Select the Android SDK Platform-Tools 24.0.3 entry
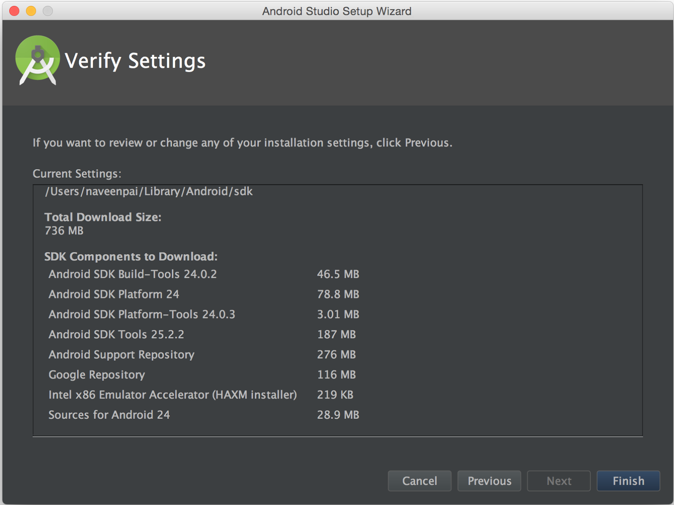This screenshot has height=505, width=674. 142,314
